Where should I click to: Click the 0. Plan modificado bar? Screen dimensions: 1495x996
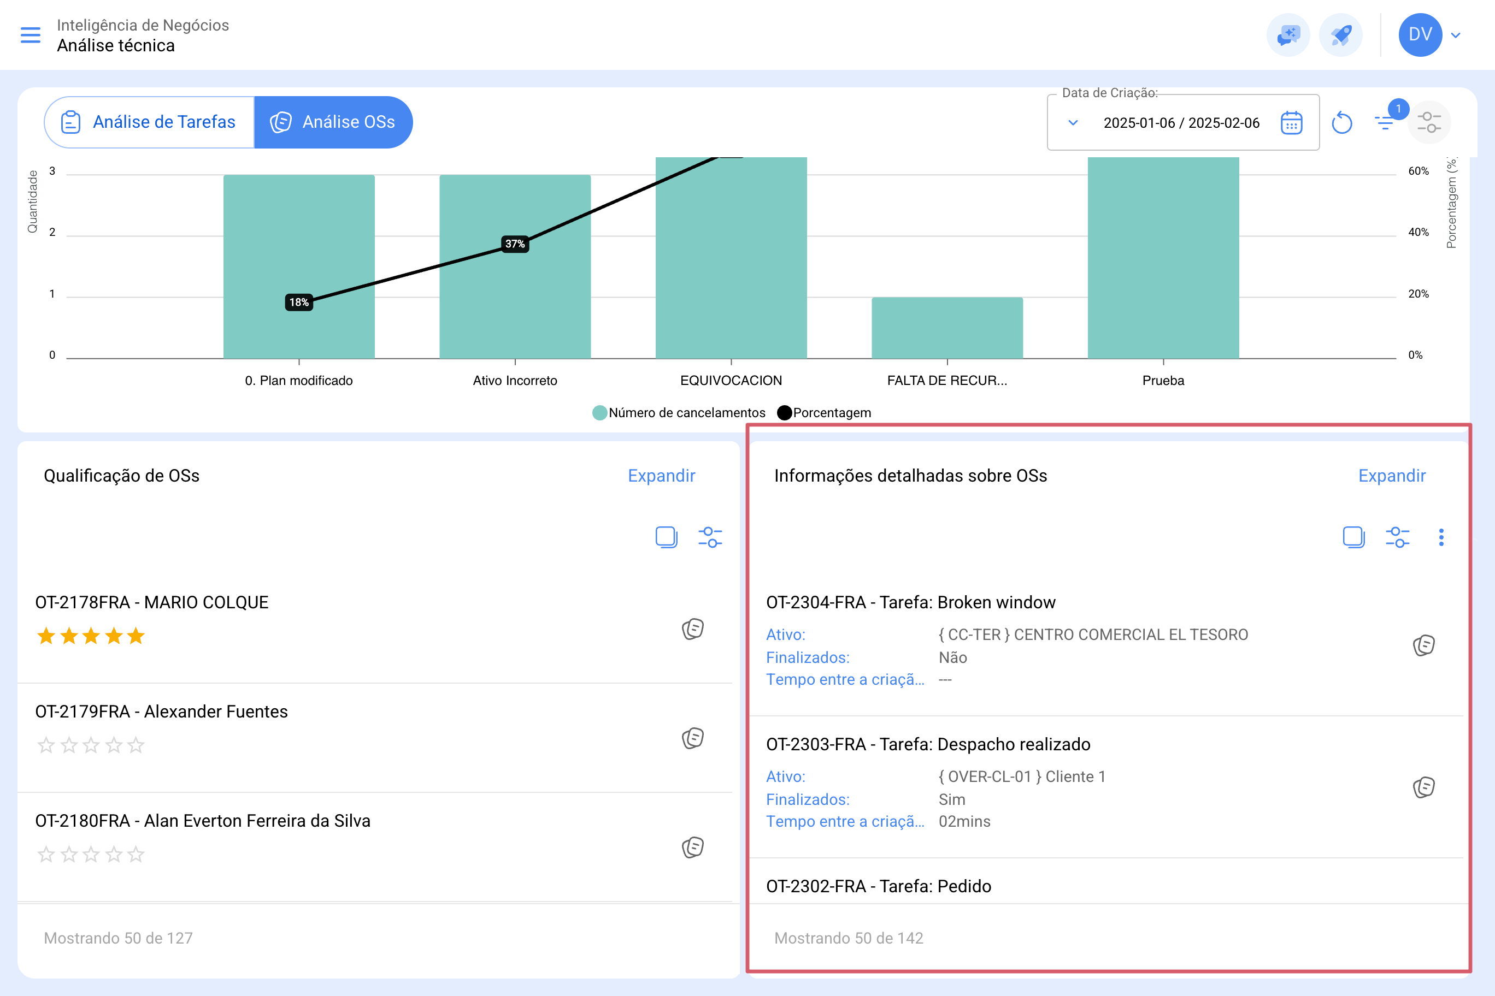coord(299,267)
